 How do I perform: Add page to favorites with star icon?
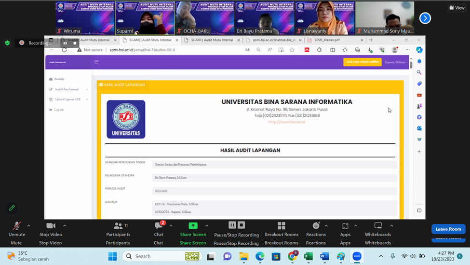pos(292,50)
